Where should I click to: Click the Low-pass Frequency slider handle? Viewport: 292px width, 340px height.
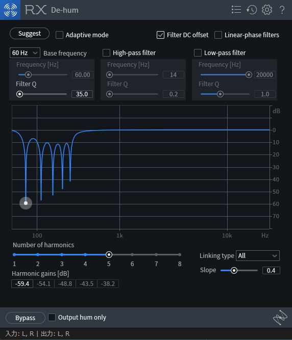coord(249,75)
